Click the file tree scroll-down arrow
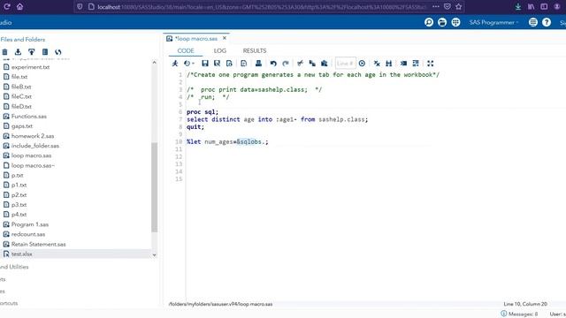566x318 pixels. (x=155, y=255)
